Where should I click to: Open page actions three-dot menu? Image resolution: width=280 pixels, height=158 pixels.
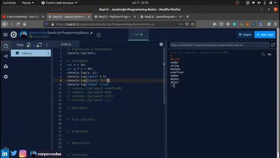[x=181, y=24]
